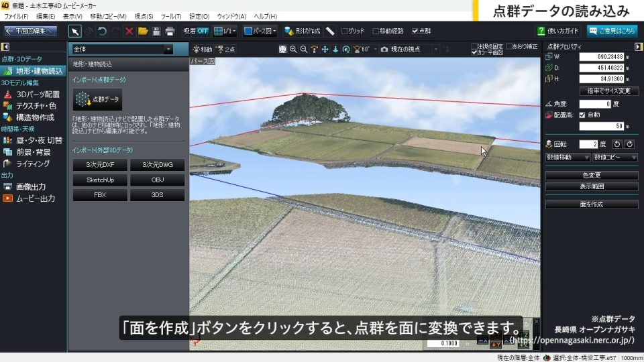Enable the グリッド checkbox
The height and width of the screenshot is (362, 644).
click(345, 31)
